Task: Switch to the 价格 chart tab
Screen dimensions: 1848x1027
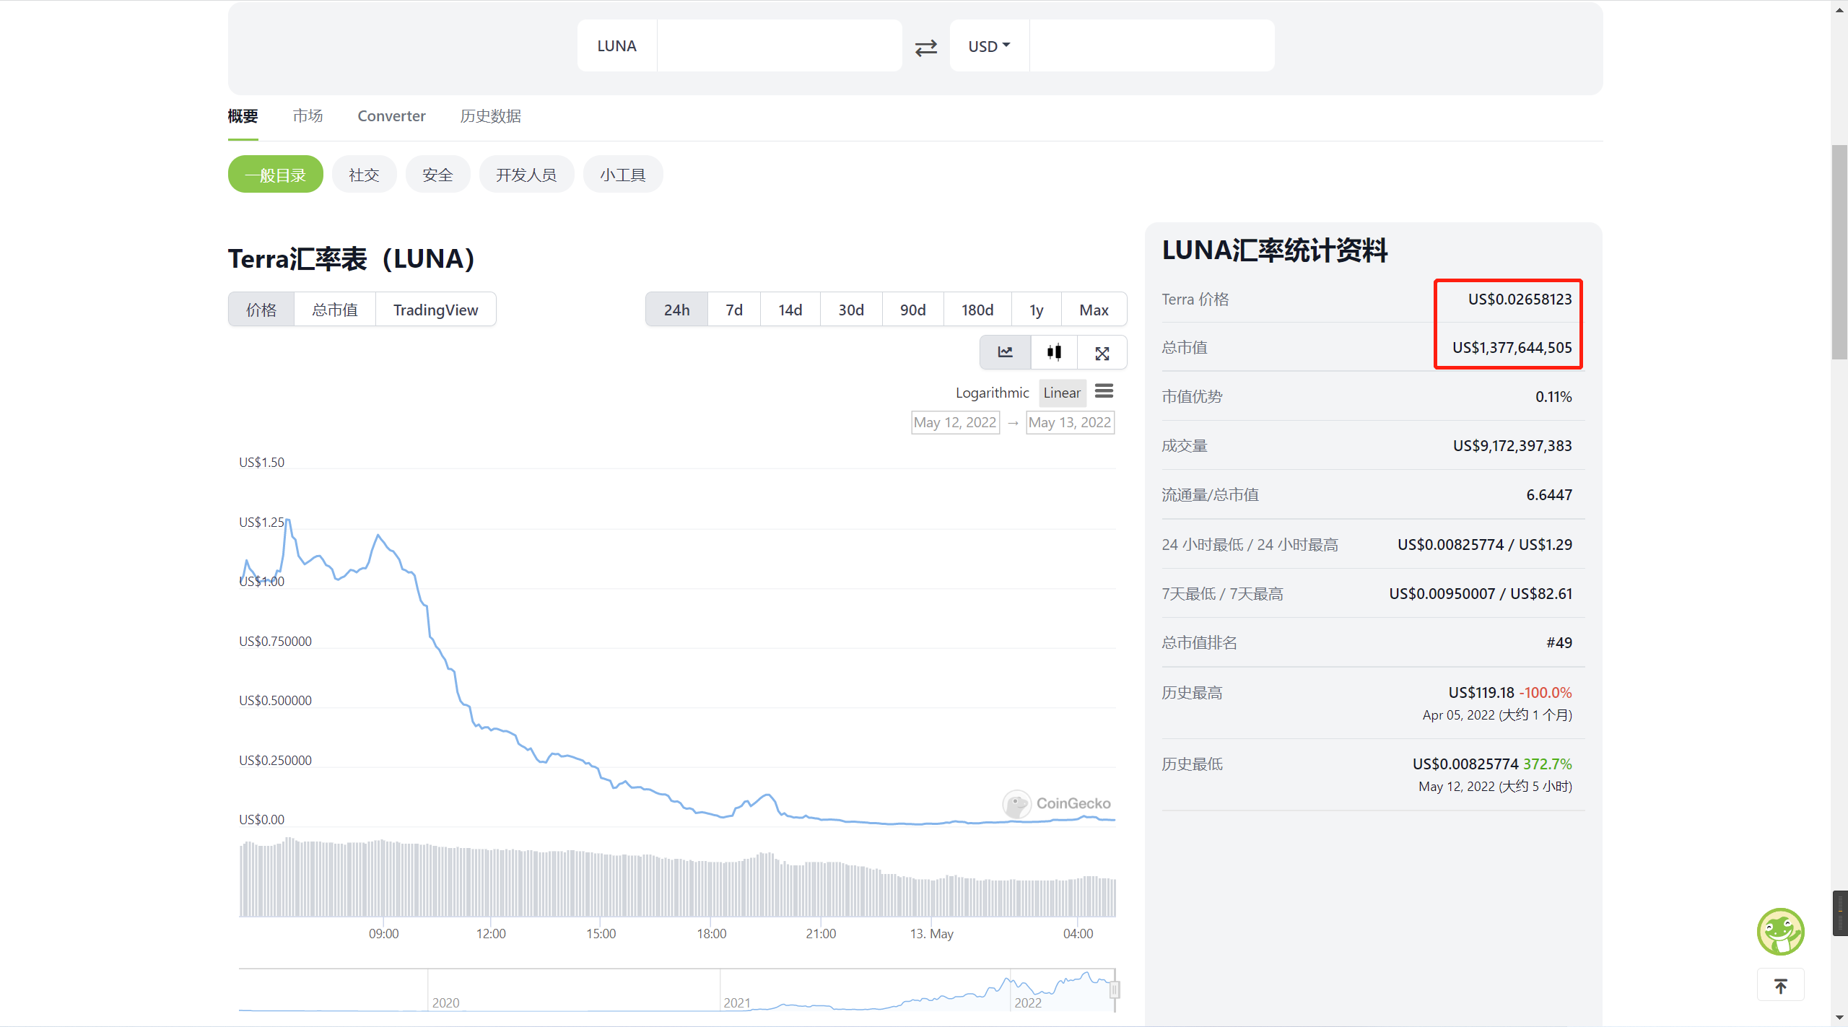Action: (261, 310)
